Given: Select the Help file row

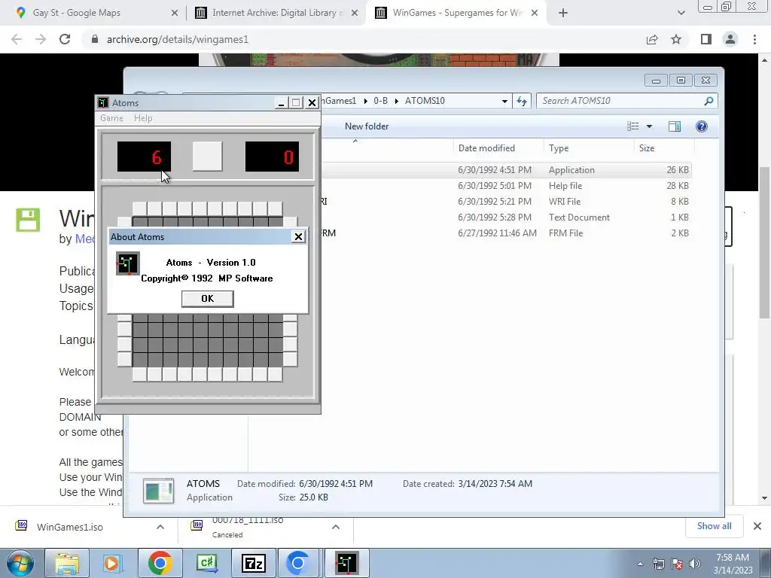Looking at the screenshot, I should pos(507,186).
